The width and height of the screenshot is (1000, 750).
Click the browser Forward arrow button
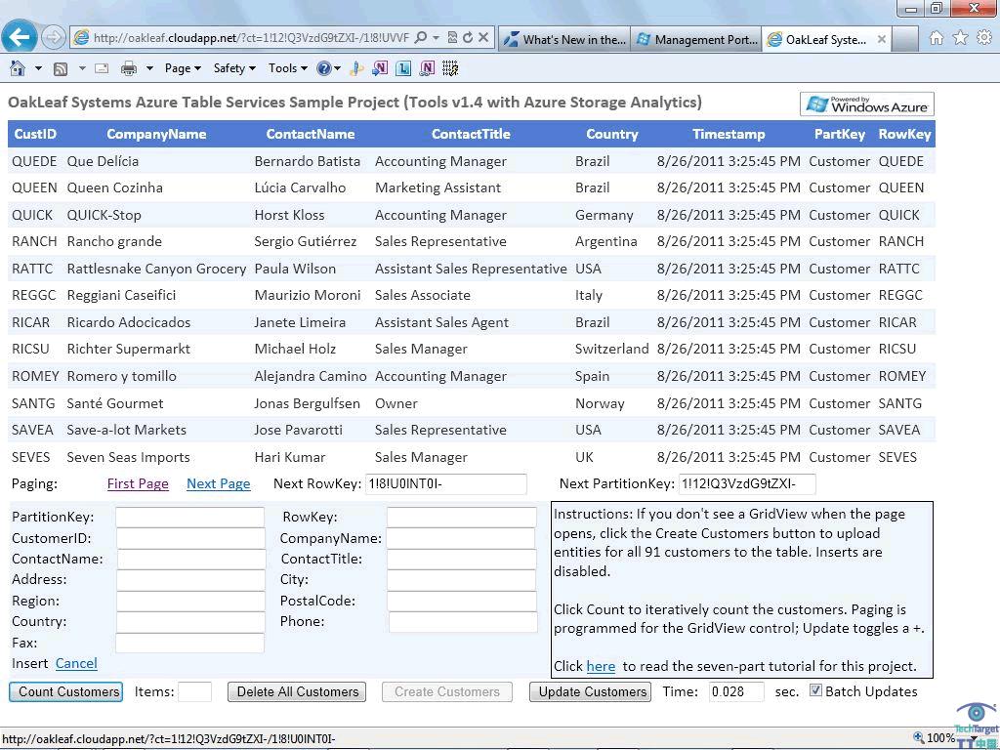coord(54,38)
